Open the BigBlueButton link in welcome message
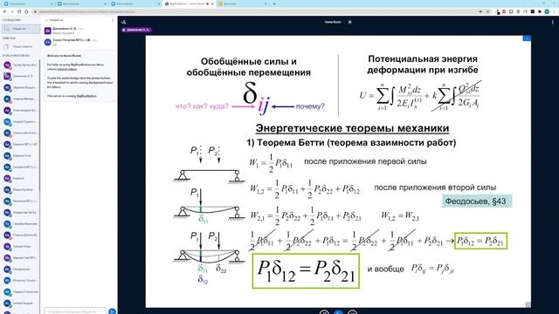The image size is (559, 314). click(86, 96)
